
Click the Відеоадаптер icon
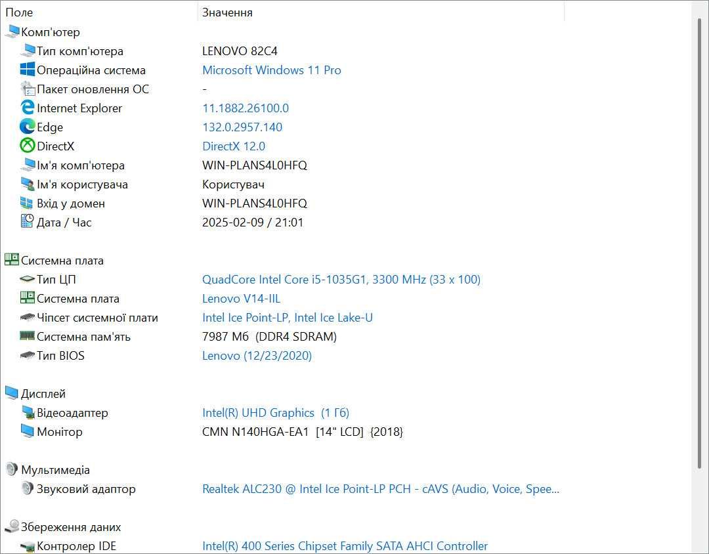tap(28, 412)
